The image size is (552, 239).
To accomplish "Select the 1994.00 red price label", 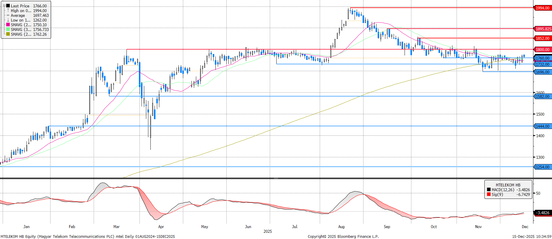I will click(543, 8).
